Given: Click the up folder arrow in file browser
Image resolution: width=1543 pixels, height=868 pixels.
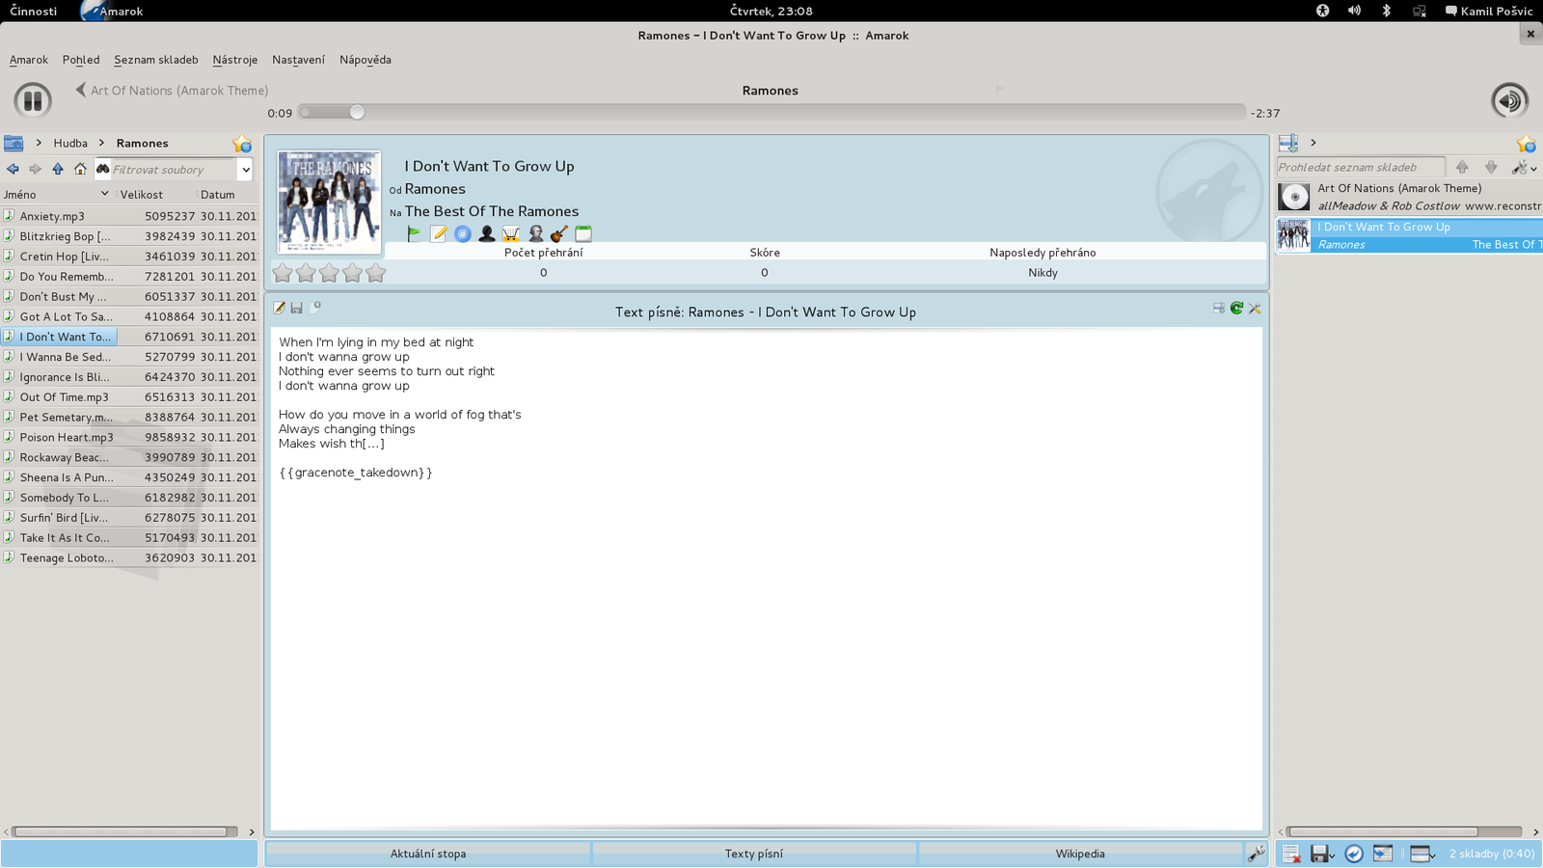Looking at the screenshot, I should 58,169.
